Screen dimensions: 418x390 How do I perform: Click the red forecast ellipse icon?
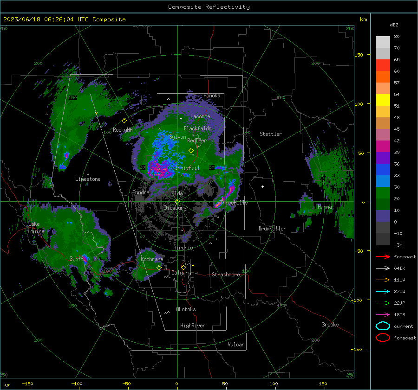click(383, 338)
